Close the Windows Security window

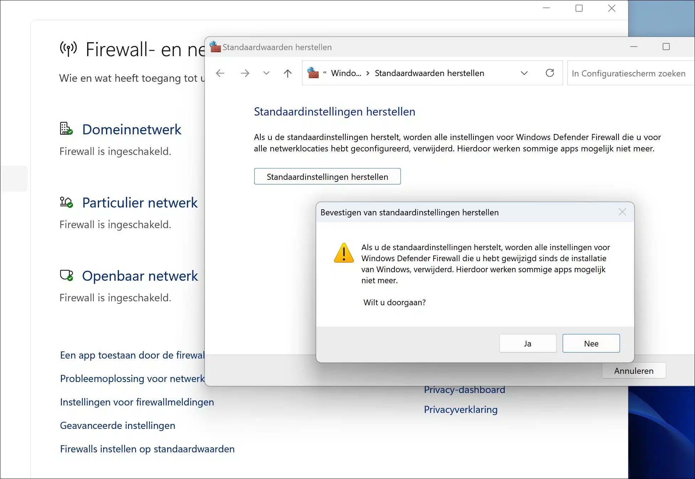coord(611,8)
